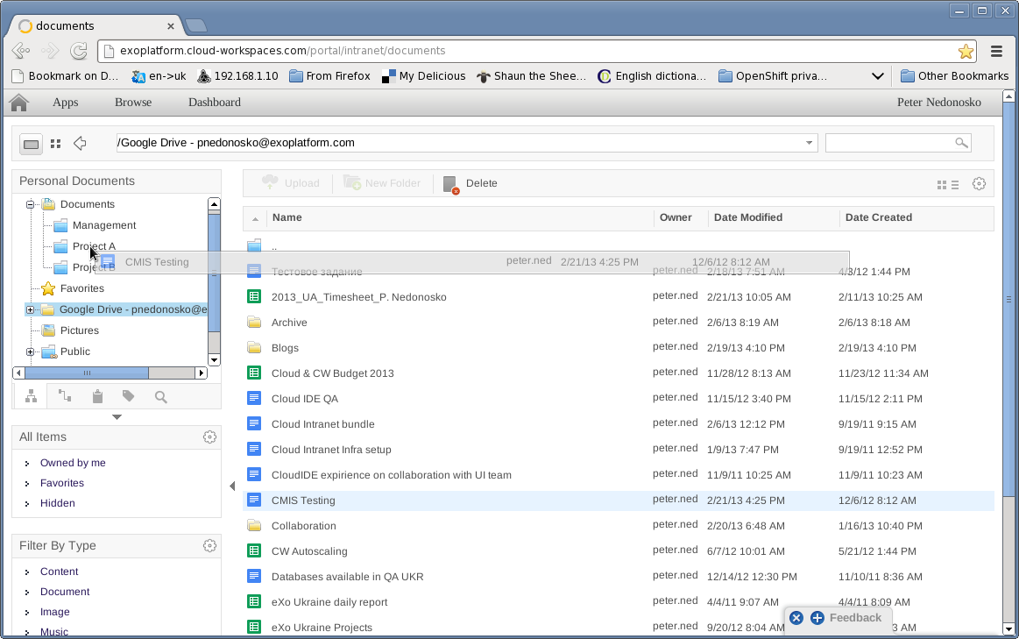Open the Chrome menu icon

point(996,51)
